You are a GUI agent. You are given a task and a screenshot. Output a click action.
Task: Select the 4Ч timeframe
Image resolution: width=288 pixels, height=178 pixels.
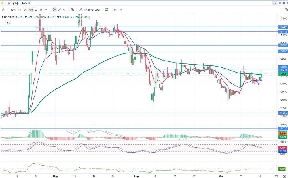click(31, 10)
